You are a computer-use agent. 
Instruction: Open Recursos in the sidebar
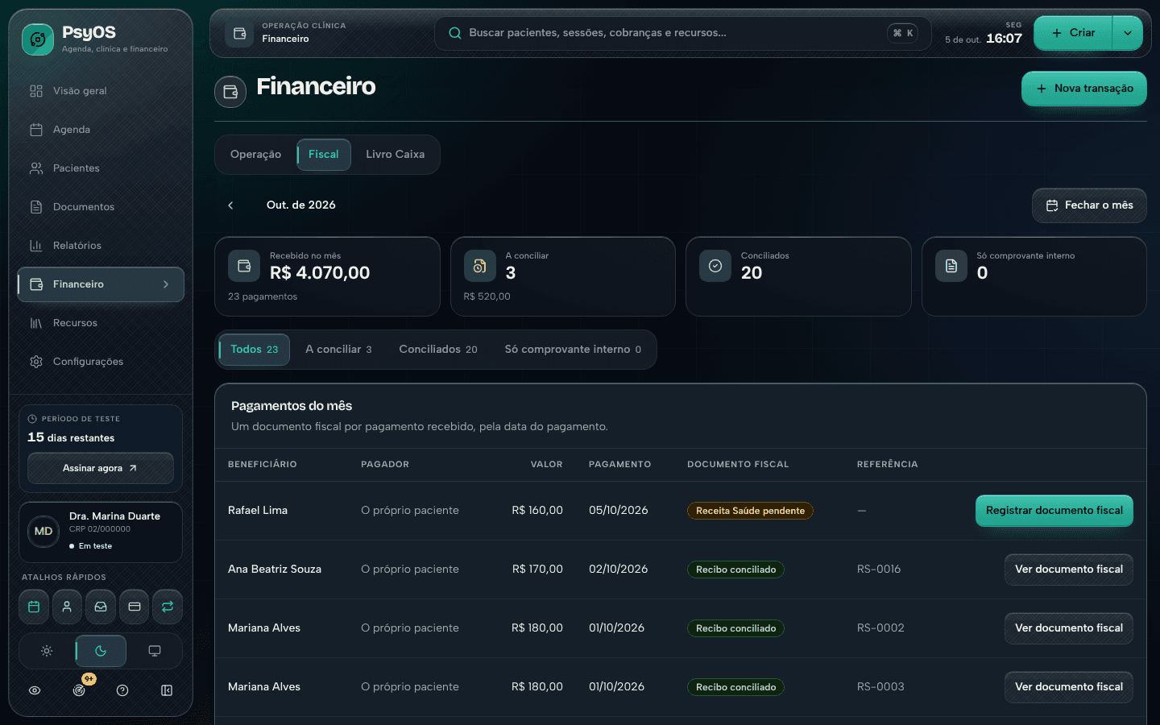(x=101, y=323)
